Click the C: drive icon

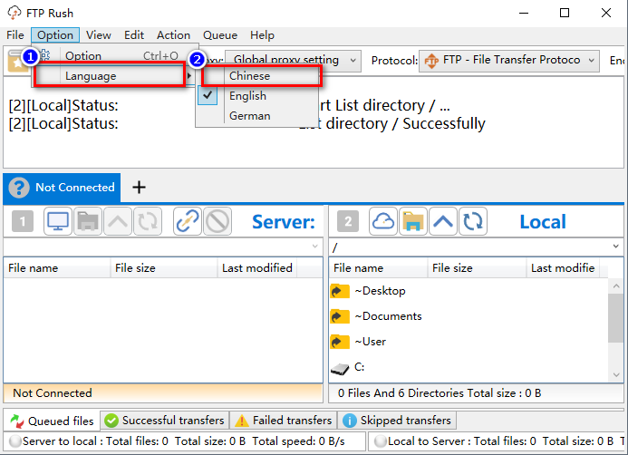tap(340, 368)
